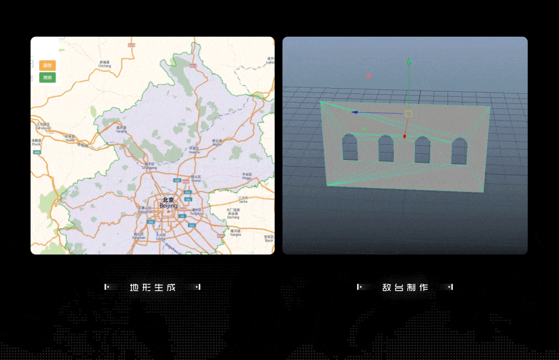
Task: Click the green marker on the wall model
Action: tap(364, 129)
